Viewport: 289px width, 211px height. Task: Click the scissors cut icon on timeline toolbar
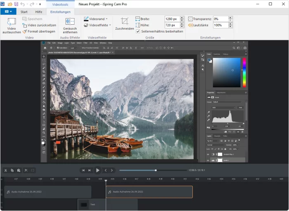coord(6,170)
